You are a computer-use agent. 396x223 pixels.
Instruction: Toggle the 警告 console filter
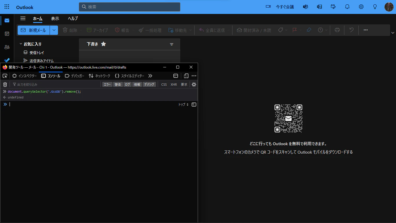point(118,84)
